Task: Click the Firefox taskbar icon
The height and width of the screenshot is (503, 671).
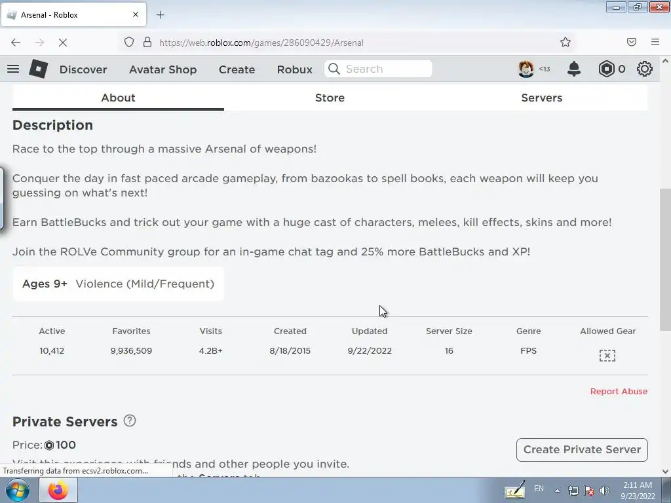Action: tap(58, 490)
